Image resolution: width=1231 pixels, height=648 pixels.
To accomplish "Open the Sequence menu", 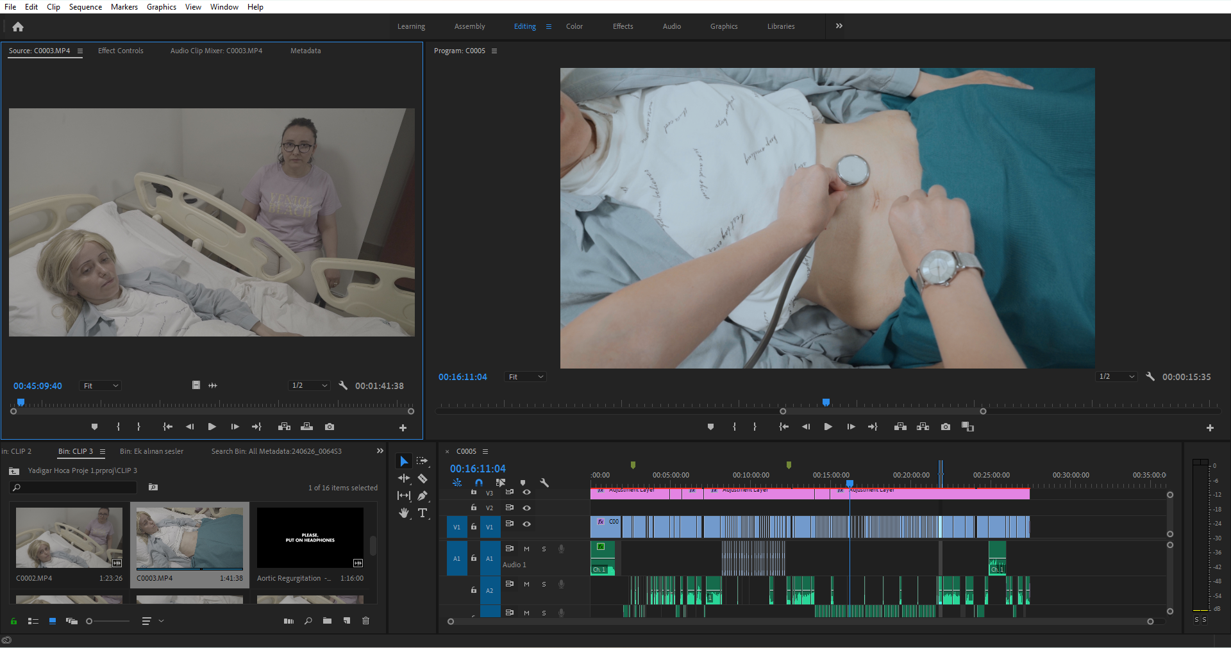I will [x=85, y=7].
